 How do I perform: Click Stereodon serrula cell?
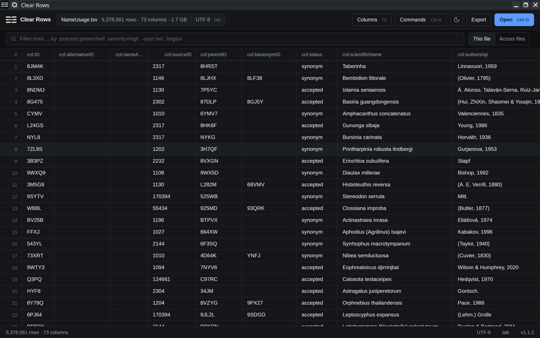(395, 197)
